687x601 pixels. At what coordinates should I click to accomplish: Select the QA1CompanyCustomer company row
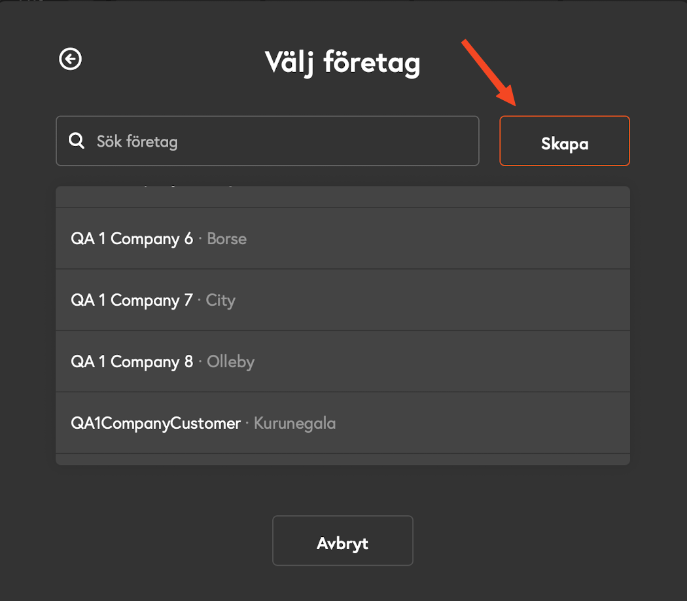point(343,422)
